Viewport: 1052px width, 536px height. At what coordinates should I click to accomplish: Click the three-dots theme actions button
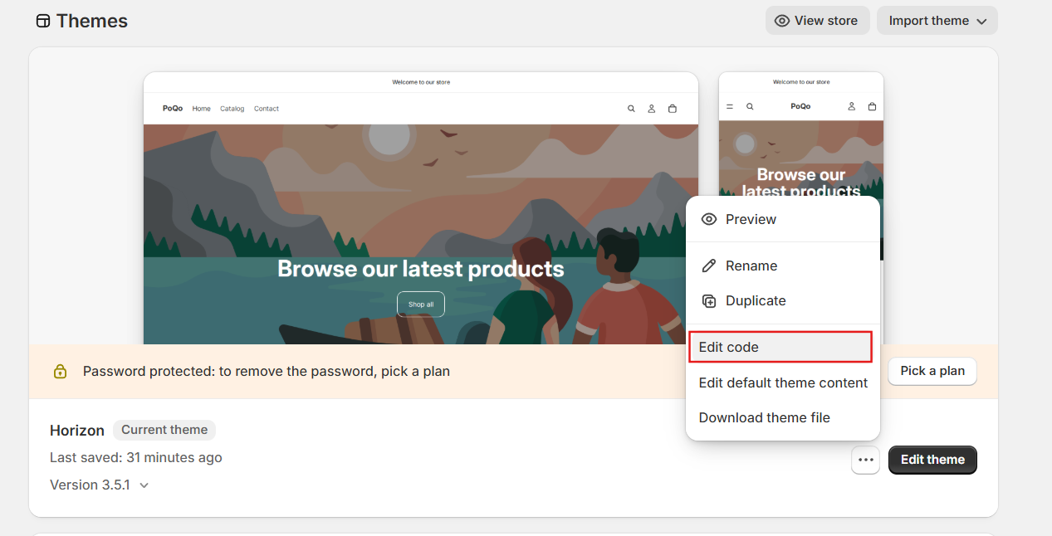[x=865, y=460]
